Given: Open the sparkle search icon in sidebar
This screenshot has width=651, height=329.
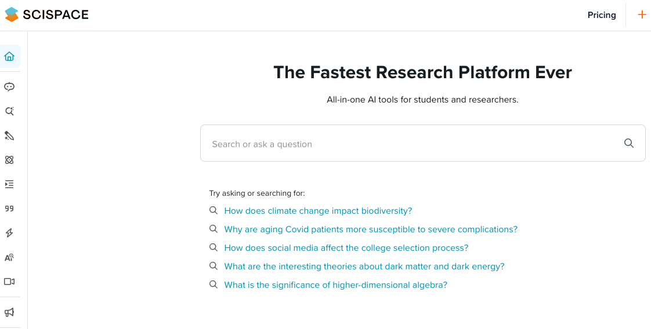Looking at the screenshot, I should (9, 111).
